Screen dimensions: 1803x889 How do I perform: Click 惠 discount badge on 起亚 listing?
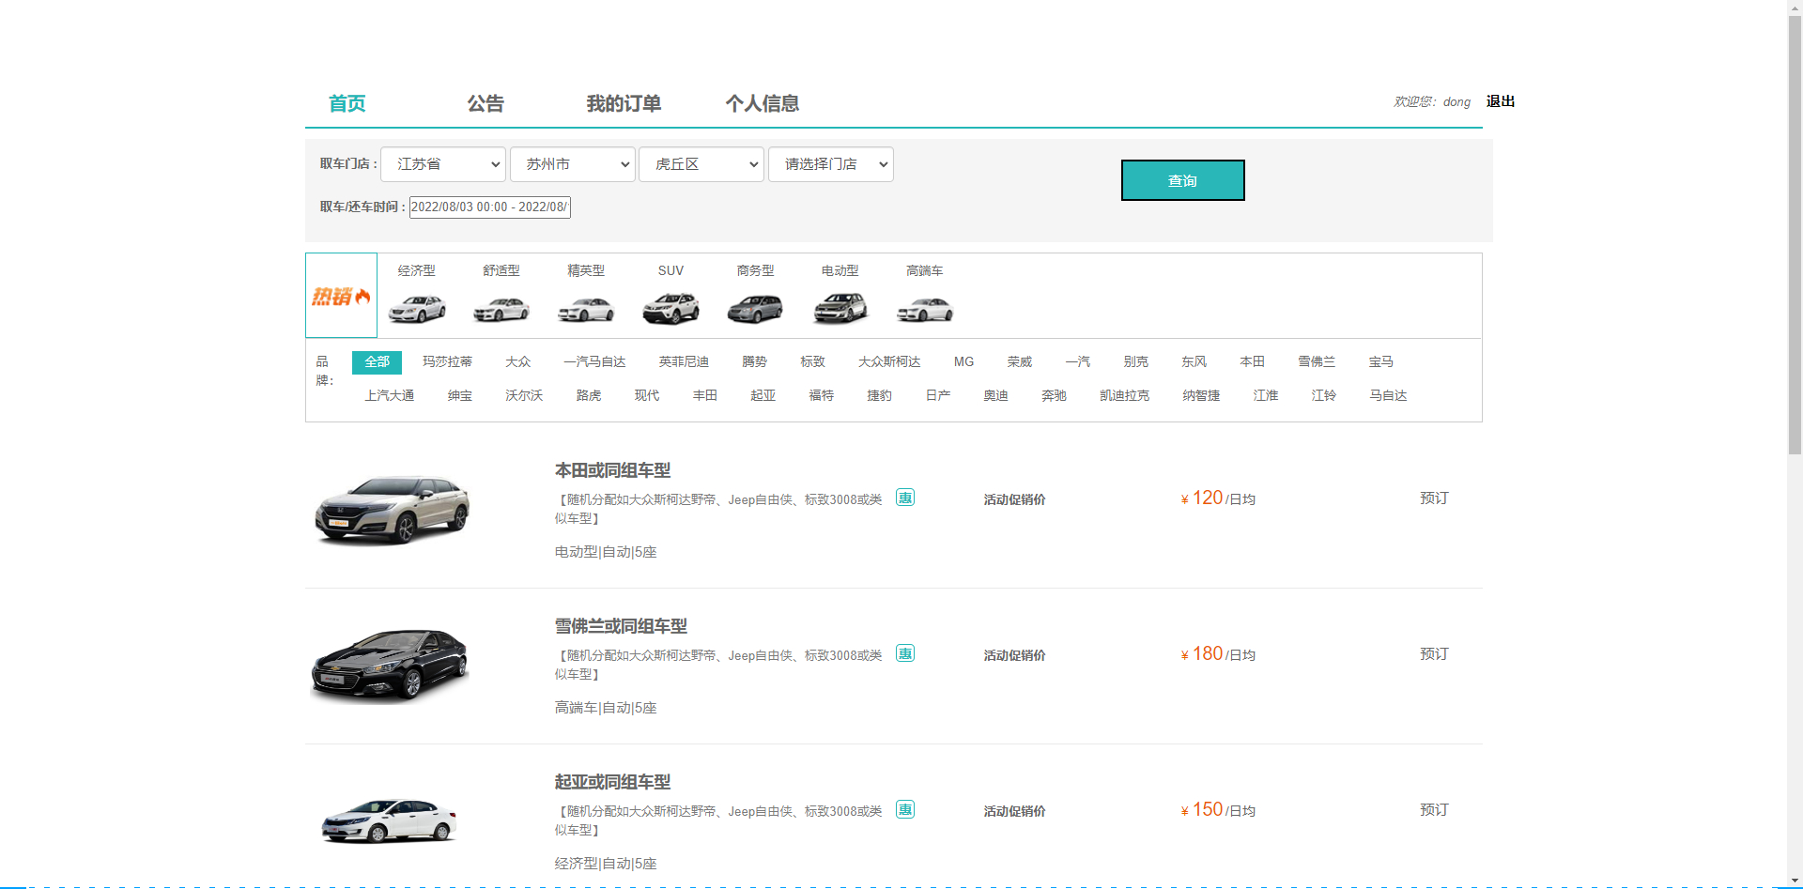(x=905, y=809)
